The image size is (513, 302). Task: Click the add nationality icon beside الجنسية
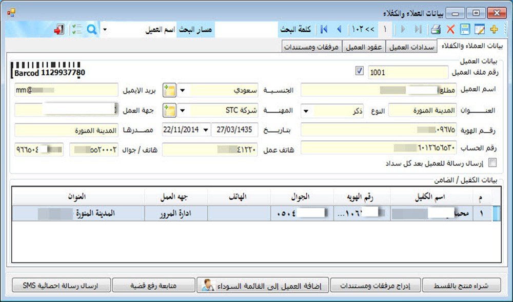point(169,91)
